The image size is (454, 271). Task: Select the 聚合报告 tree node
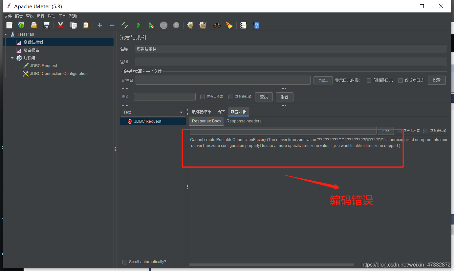[x=31, y=50]
